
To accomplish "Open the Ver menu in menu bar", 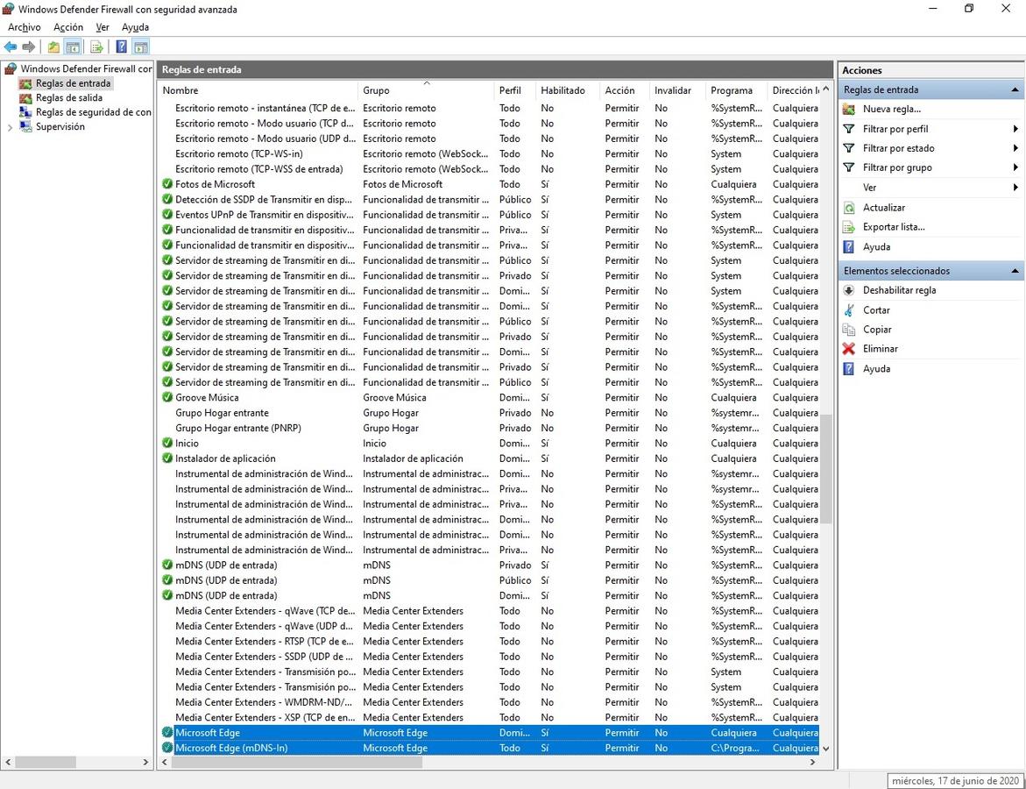I will click(x=103, y=27).
